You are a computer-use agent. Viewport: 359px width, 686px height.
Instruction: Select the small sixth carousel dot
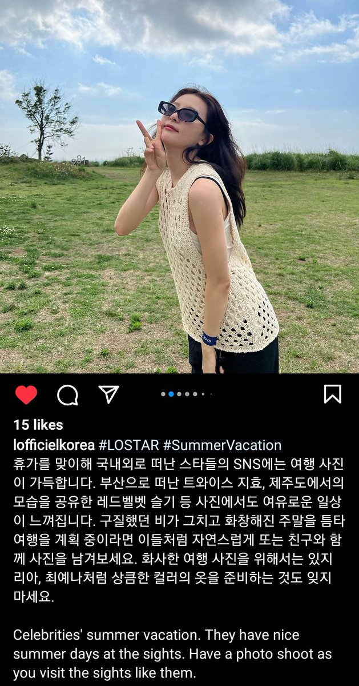203,394
